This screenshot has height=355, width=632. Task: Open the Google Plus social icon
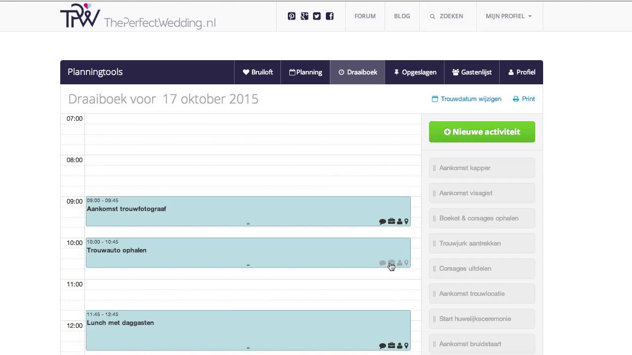pyautogui.click(x=304, y=16)
